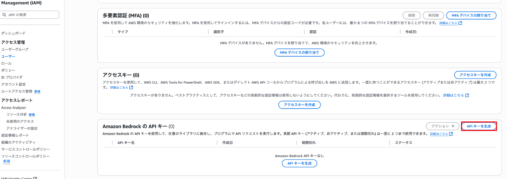Click the タイプ column header in the MFA table

123,32
